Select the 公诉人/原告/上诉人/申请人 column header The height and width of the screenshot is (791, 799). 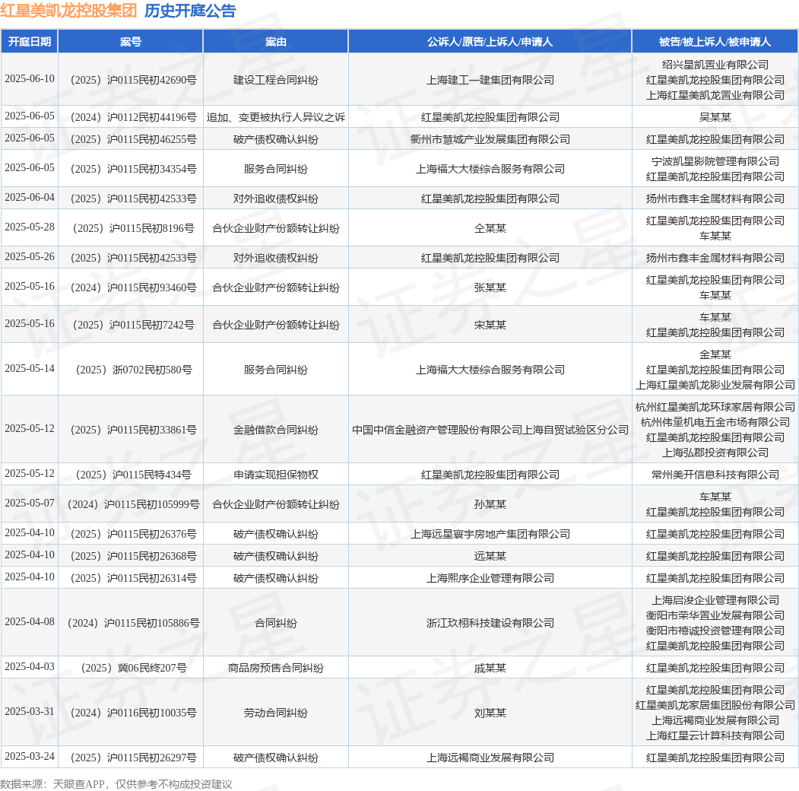[490, 42]
